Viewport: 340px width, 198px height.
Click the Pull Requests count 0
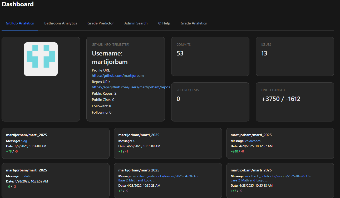(178, 99)
